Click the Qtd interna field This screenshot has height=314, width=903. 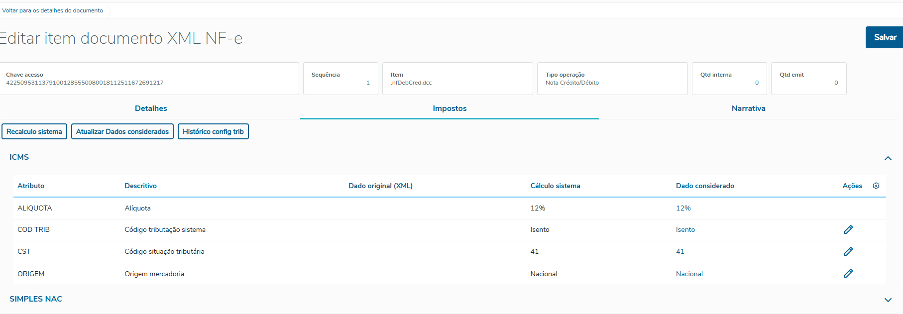(729, 79)
